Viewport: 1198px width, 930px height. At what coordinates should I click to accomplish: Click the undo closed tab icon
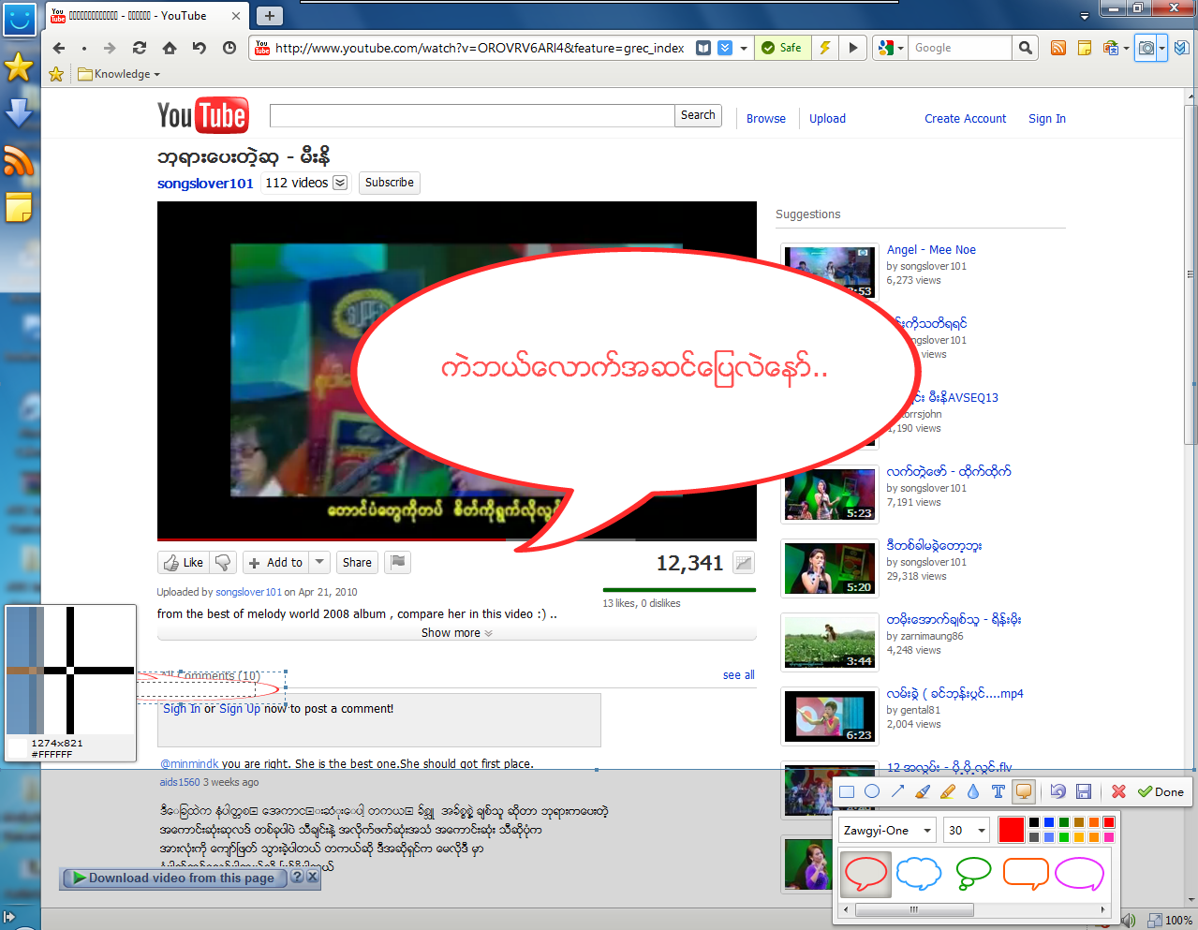click(200, 48)
